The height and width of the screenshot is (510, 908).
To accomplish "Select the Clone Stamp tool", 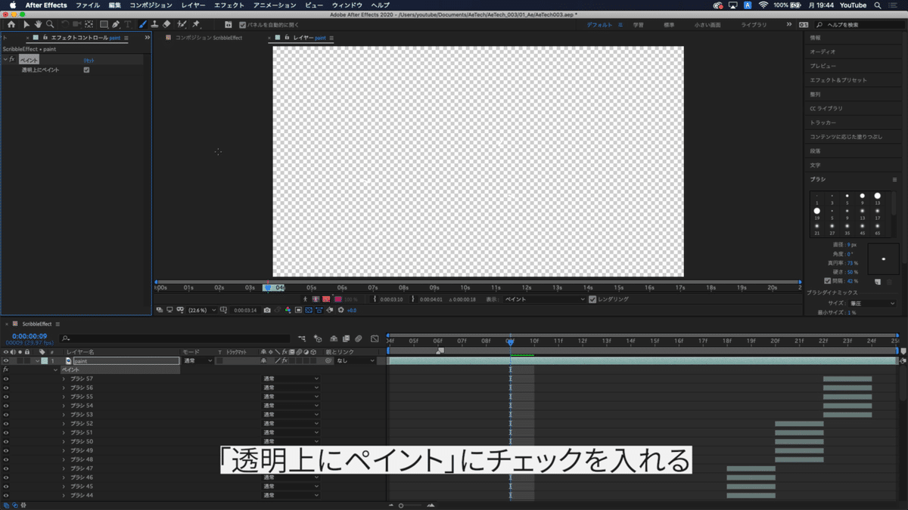I will pyautogui.click(x=155, y=24).
